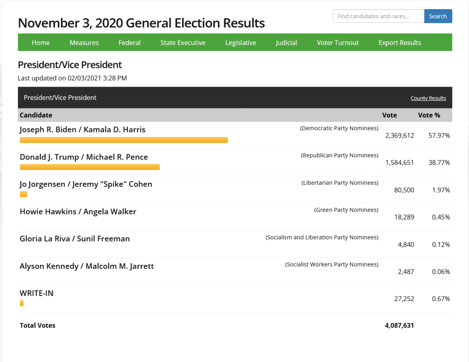Click the Candidate column header
469x362 pixels.
coord(36,115)
